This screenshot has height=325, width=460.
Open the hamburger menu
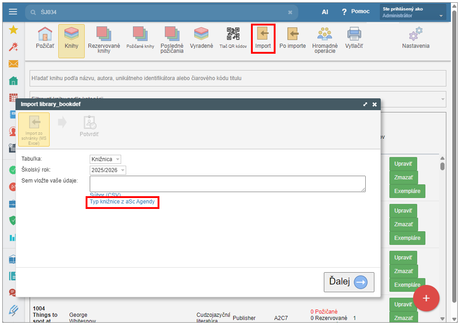tap(13, 12)
